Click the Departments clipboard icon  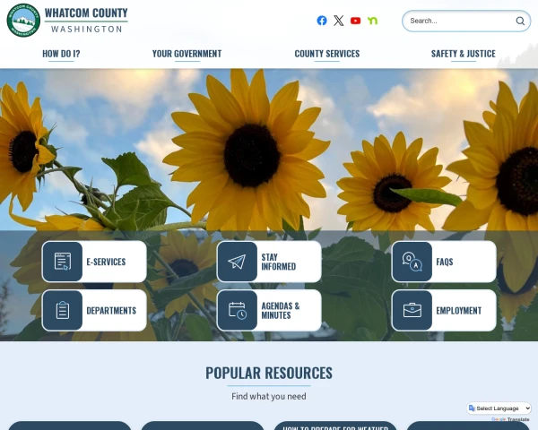click(x=63, y=310)
